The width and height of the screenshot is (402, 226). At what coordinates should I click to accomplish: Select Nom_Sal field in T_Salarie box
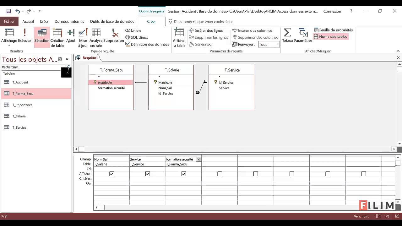point(165,88)
